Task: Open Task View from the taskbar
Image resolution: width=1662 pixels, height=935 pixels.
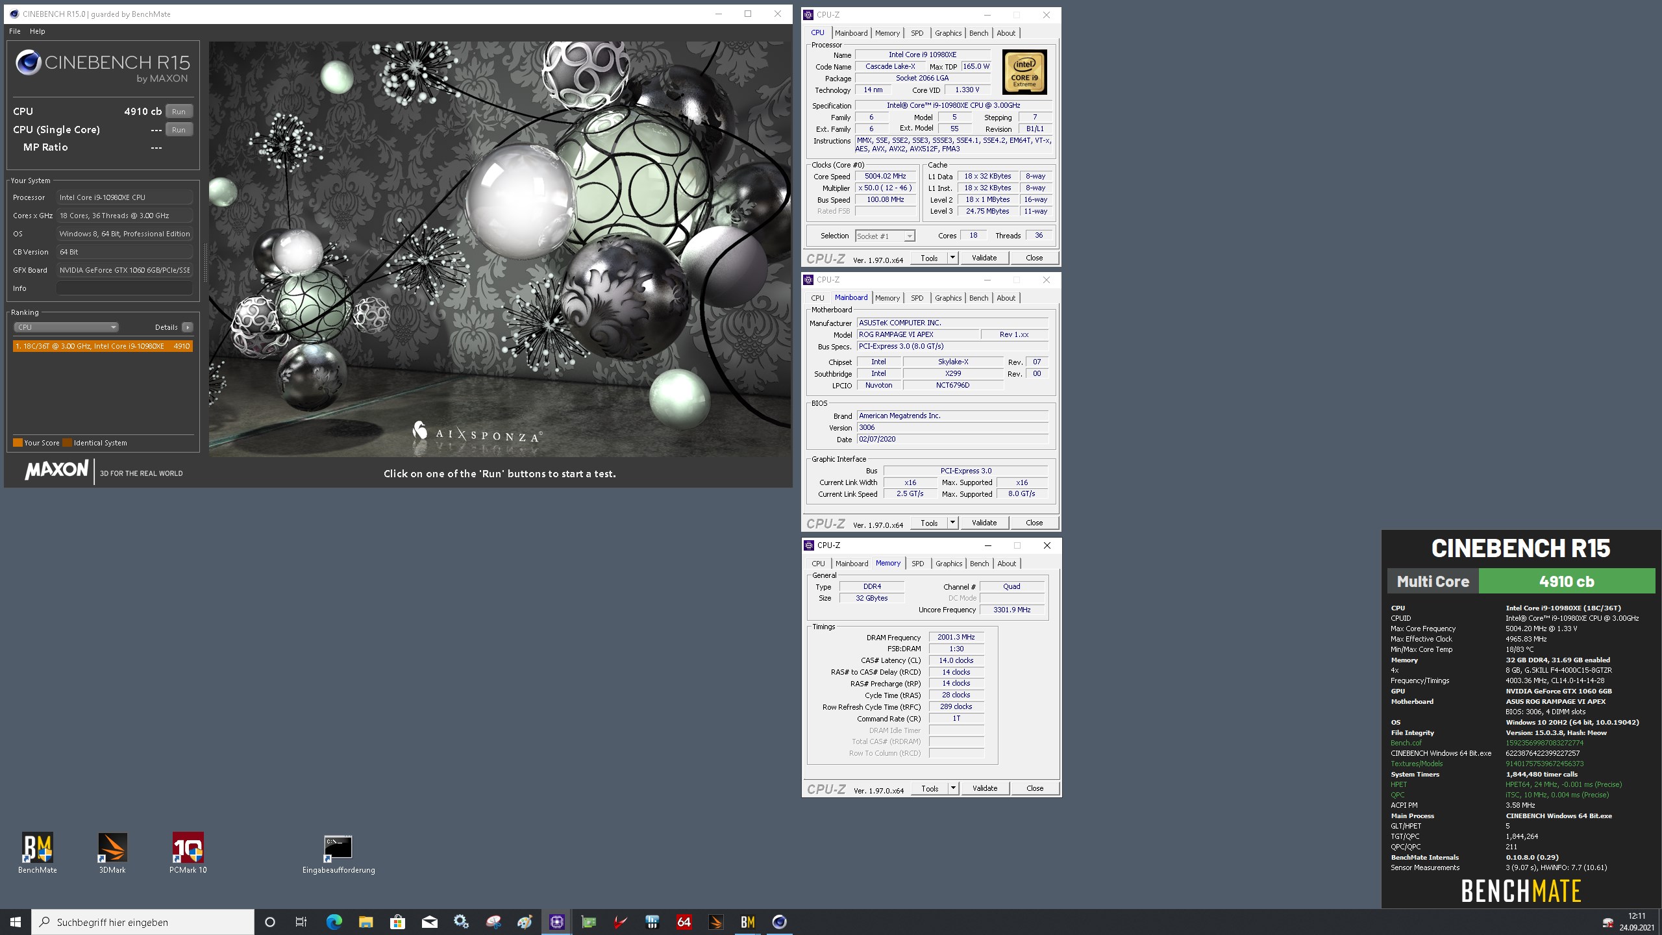Action: [x=301, y=922]
